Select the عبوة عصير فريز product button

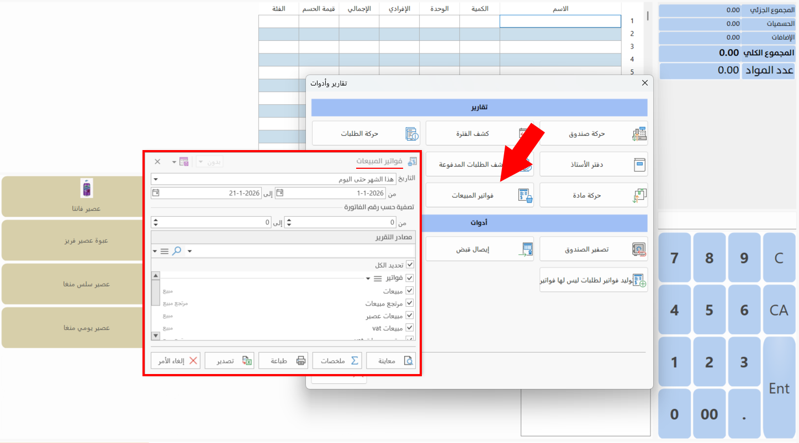73,241
